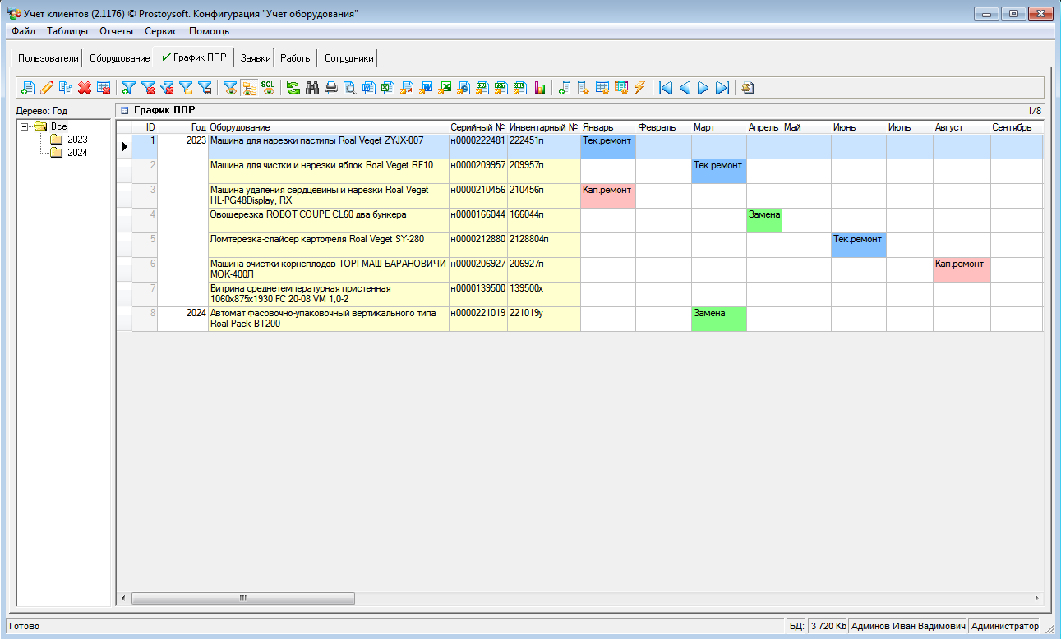
Task: Go to next record arrow
Action: (x=703, y=88)
